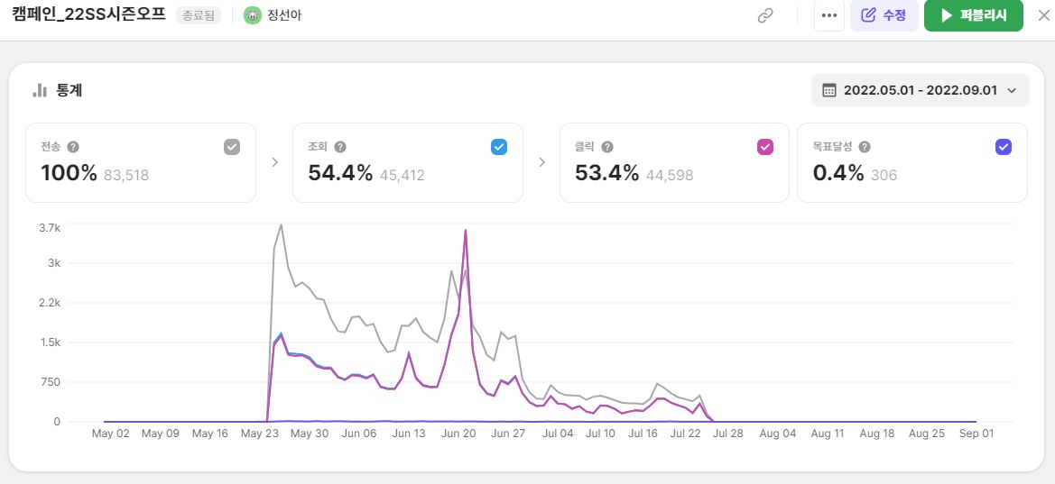Click the help icon next to 클릭

pos(607,147)
